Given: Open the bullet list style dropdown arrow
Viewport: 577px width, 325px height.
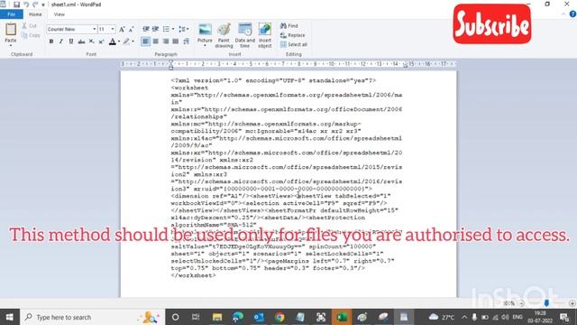Looking at the screenshot, I should point(173,29).
